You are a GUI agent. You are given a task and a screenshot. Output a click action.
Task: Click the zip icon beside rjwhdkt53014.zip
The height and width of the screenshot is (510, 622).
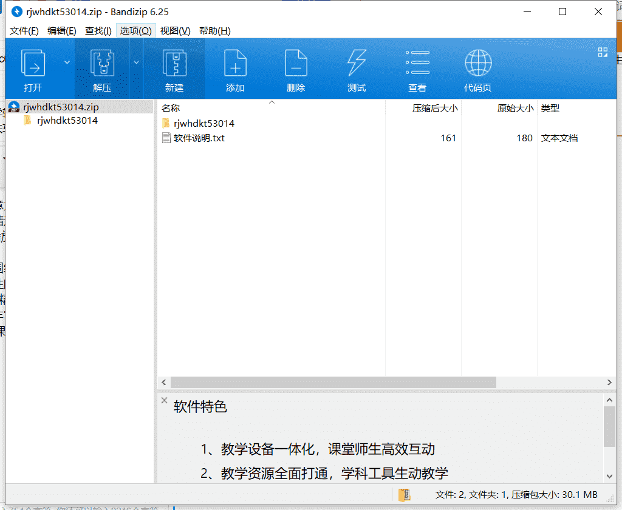[x=14, y=107]
